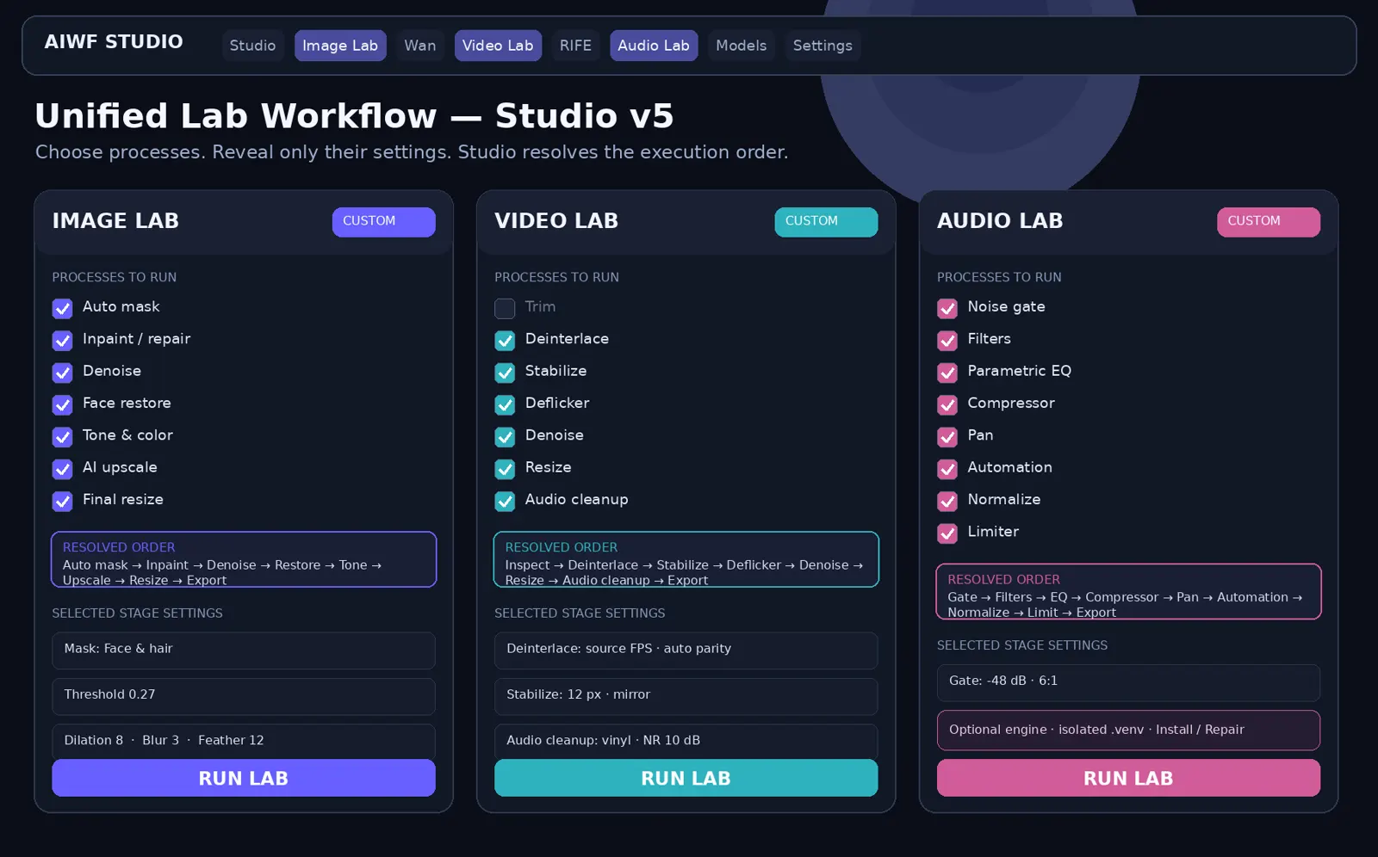The width and height of the screenshot is (1378, 857).
Task: Uncheck Resize in Video Lab
Action: [506, 469]
